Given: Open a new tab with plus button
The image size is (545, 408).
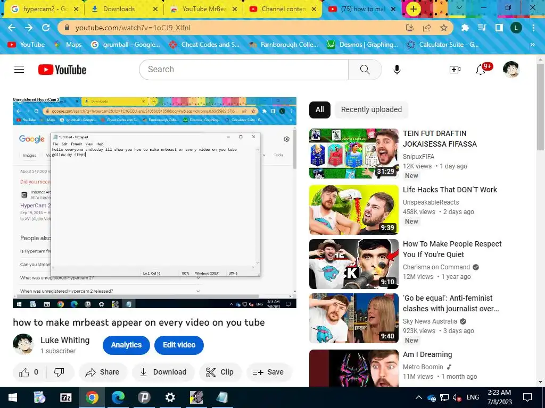Looking at the screenshot, I should pyautogui.click(x=413, y=9).
